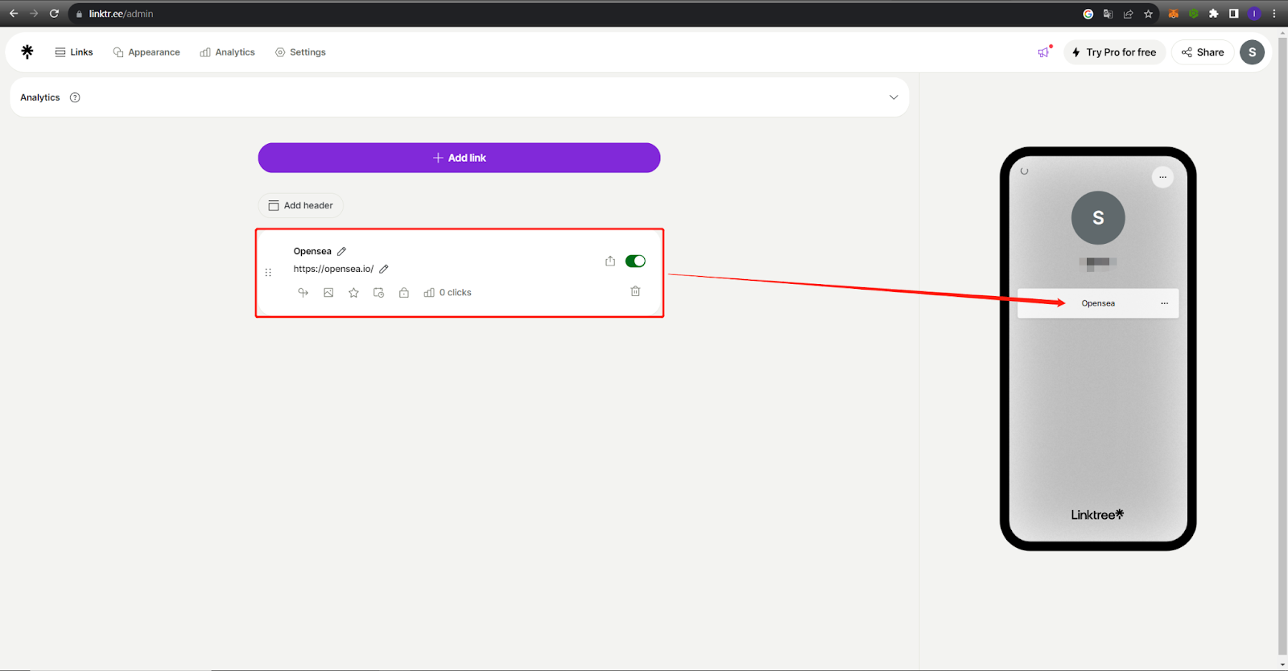Open the green extension icon
Image resolution: width=1288 pixels, height=671 pixels.
[x=1194, y=14]
